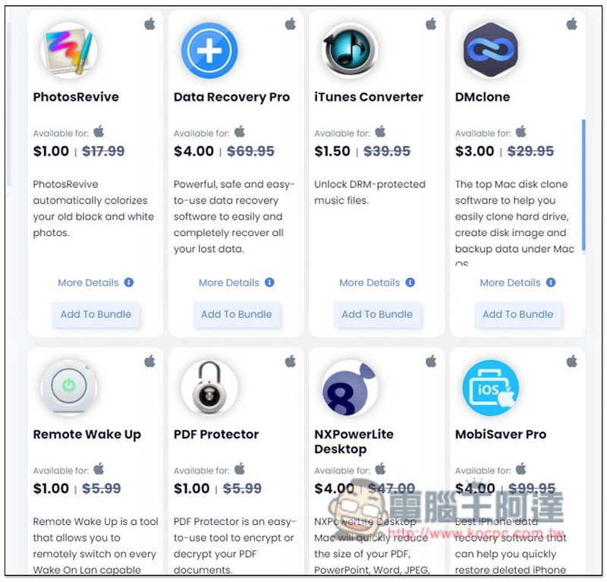Click the NXPowerLite Desktop app icon

[x=350, y=388]
